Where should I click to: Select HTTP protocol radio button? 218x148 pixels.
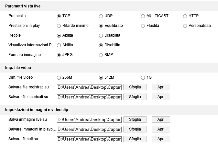[185, 16]
